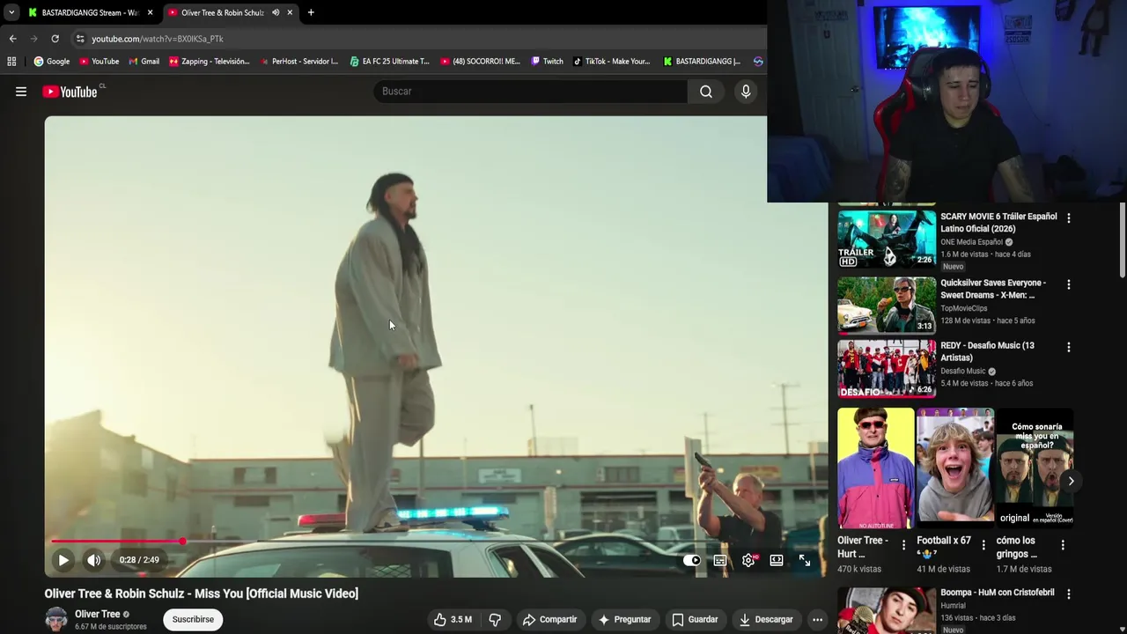Open options for cómo los gringos short

[x=1063, y=545]
